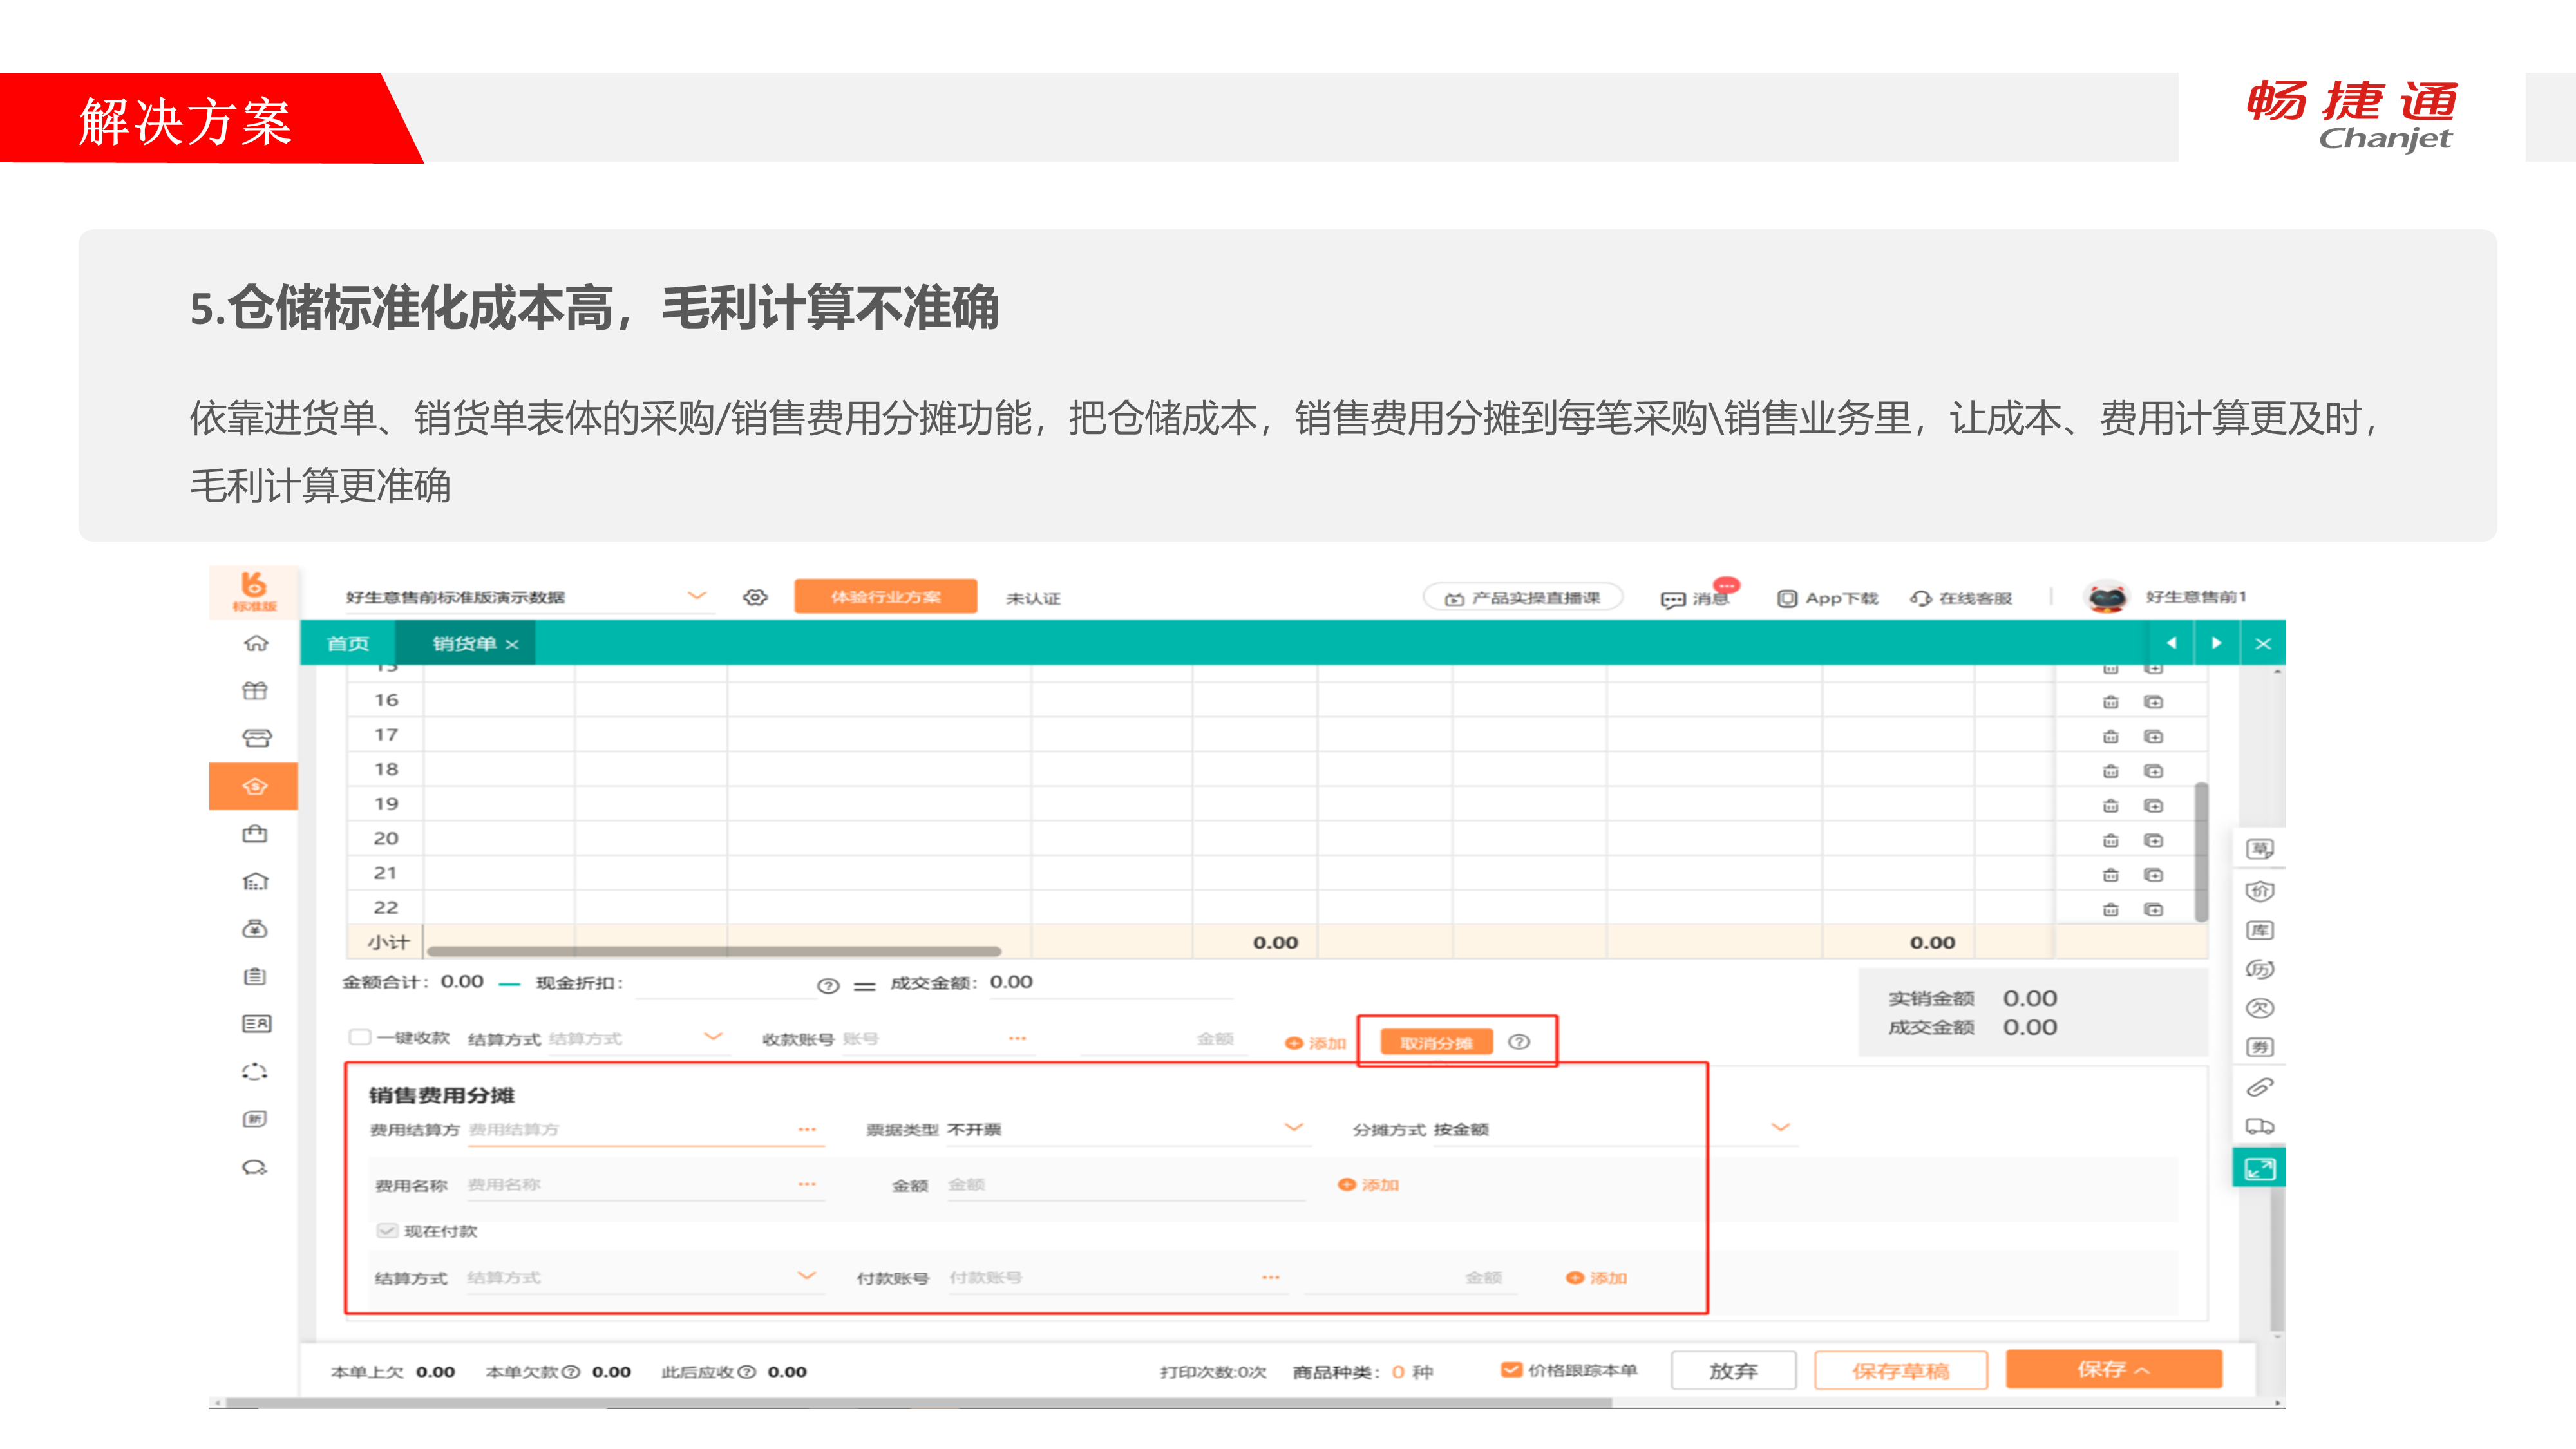
Task: Click the expand fullscreen icon on right panel
Action: click(x=2259, y=1168)
